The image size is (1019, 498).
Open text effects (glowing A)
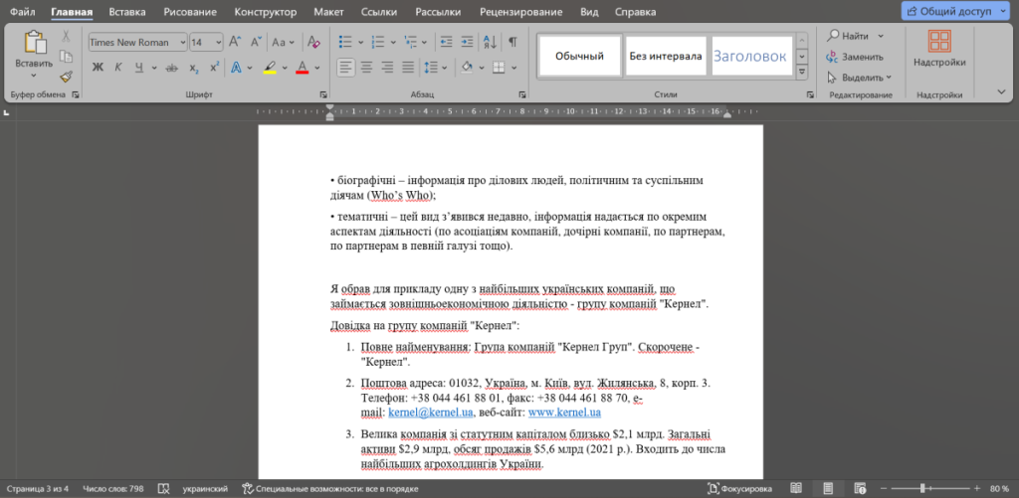236,68
